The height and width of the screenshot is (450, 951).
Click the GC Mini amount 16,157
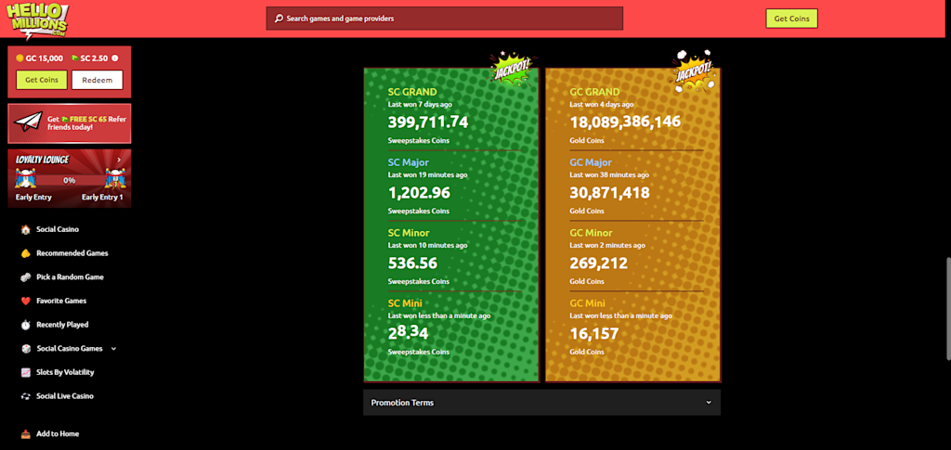coord(594,333)
